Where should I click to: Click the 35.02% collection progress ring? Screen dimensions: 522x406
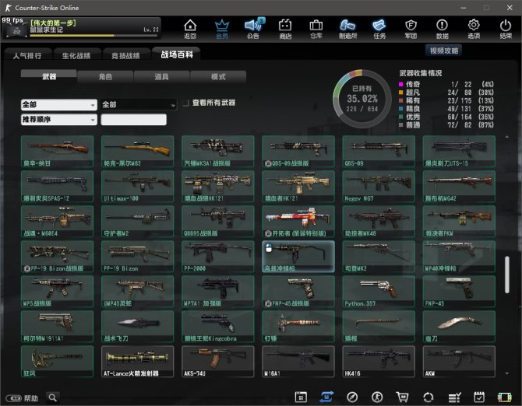tap(362, 98)
